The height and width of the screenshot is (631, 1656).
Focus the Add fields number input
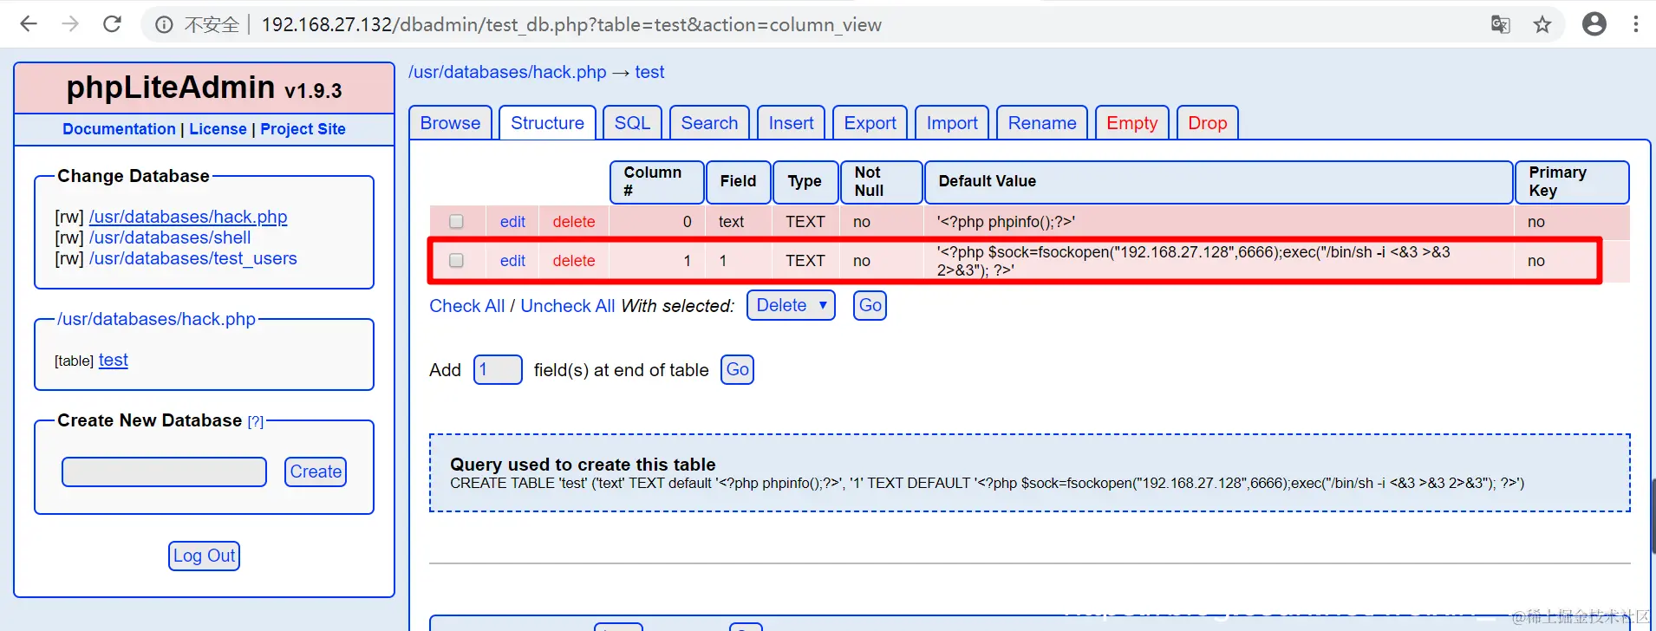[498, 369]
